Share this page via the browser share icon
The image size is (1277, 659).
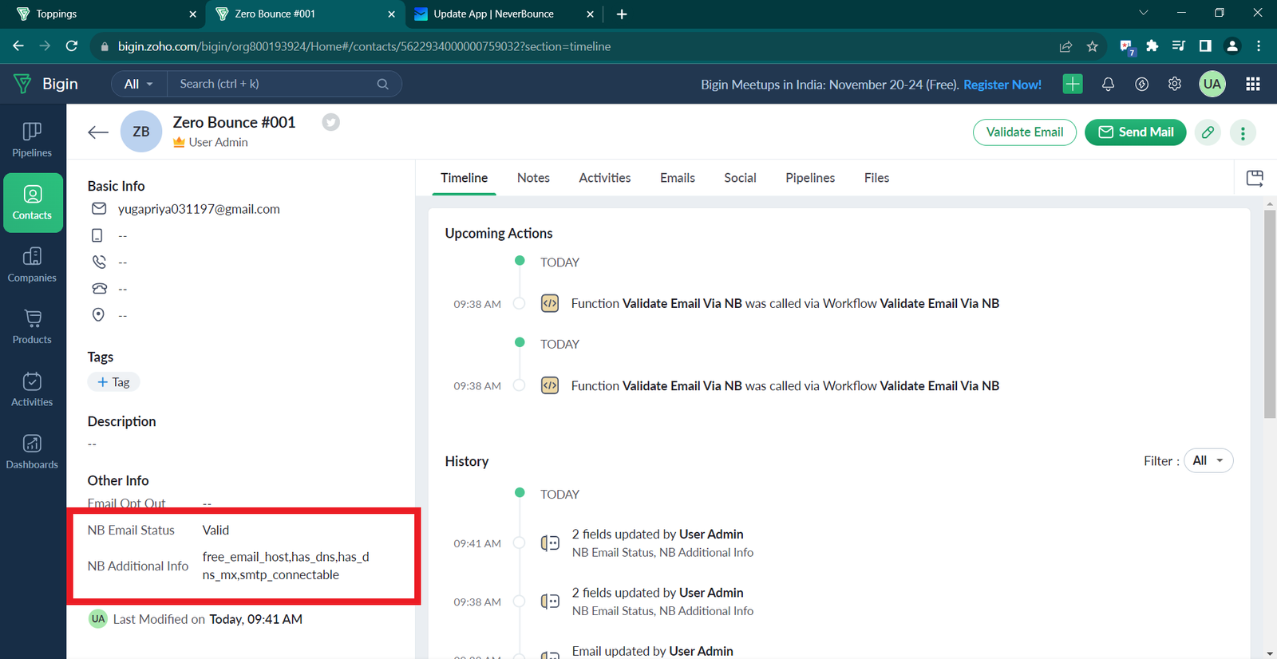pyautogui.click(x=1065, y=46)
